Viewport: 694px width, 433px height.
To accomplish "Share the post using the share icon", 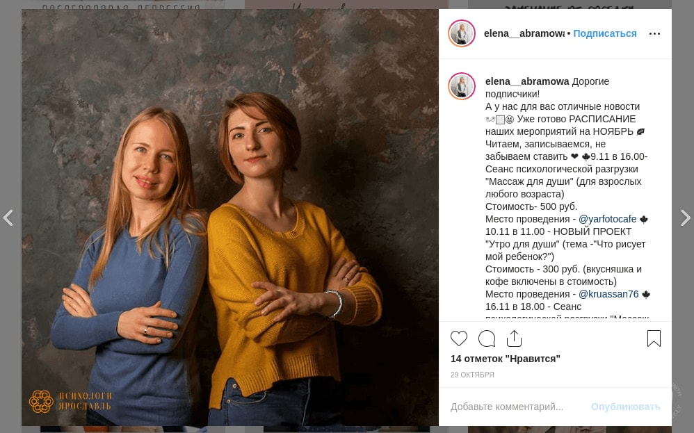I will tap(514, 338).
